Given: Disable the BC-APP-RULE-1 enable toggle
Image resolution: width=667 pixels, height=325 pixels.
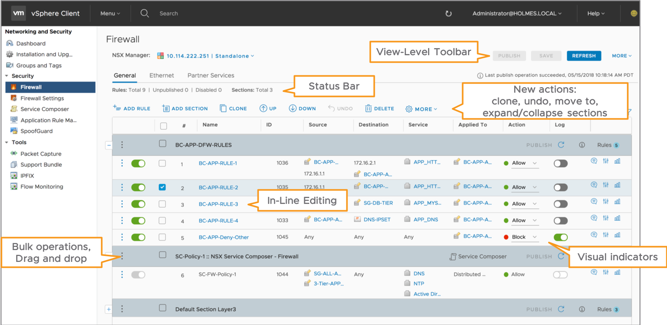Looking at the screenshot, I should pos(138,163).
